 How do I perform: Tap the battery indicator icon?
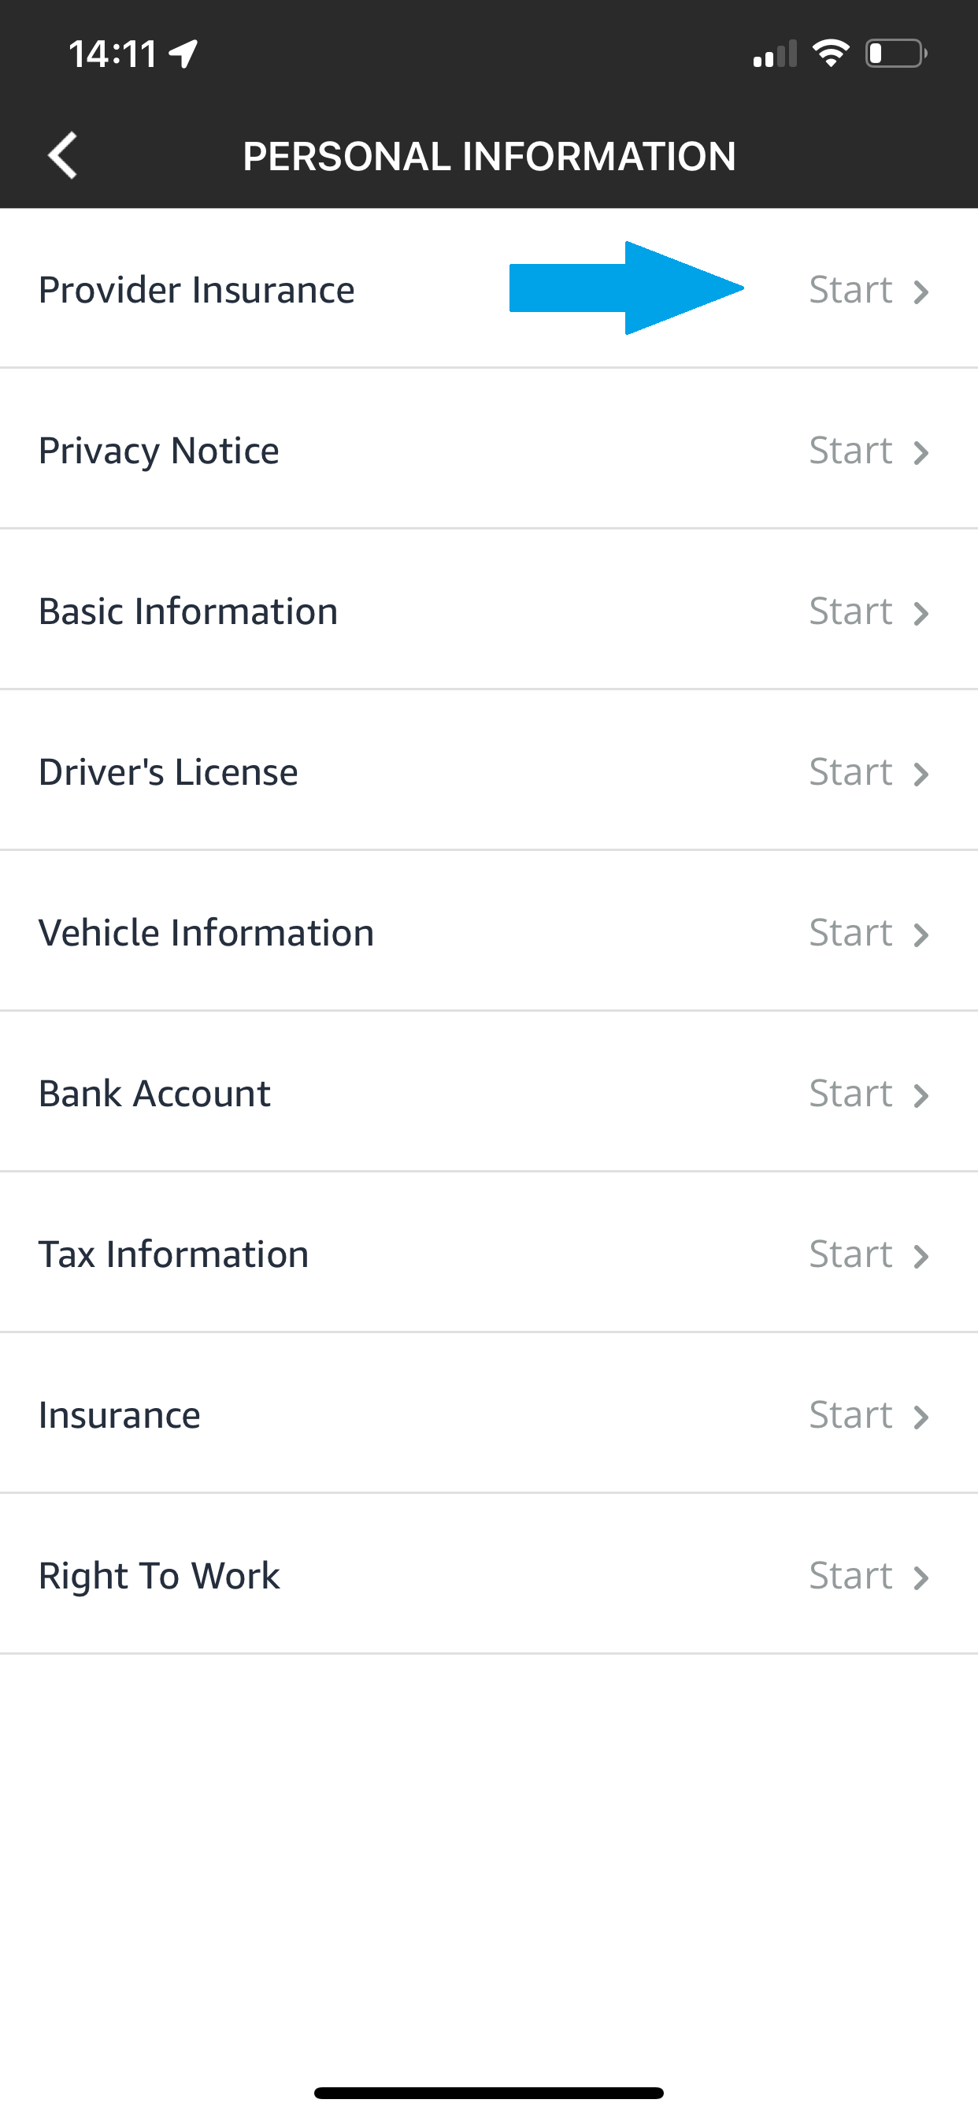tap(895, 54)
